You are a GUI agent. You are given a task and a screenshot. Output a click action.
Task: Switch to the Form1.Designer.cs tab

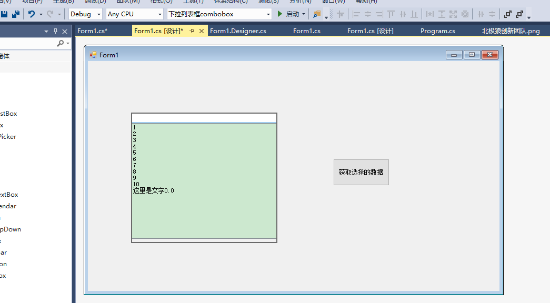pyautogui.click(x=238, y=31)
